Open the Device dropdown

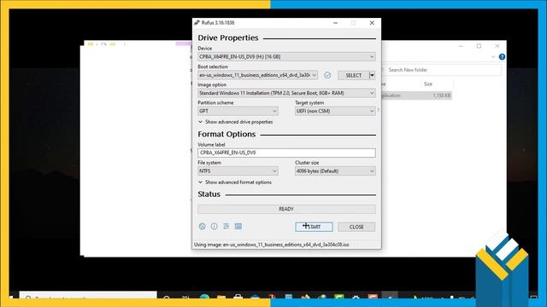287,57
